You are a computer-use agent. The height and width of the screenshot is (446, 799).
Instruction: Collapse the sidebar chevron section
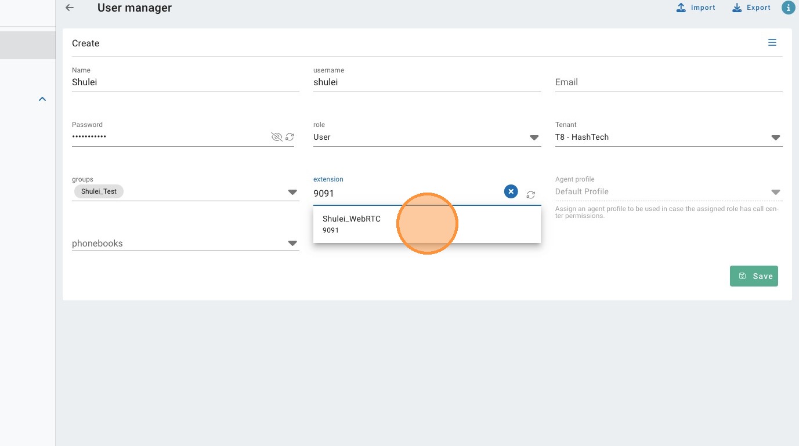pyautogui.click(x=42, y=99)
